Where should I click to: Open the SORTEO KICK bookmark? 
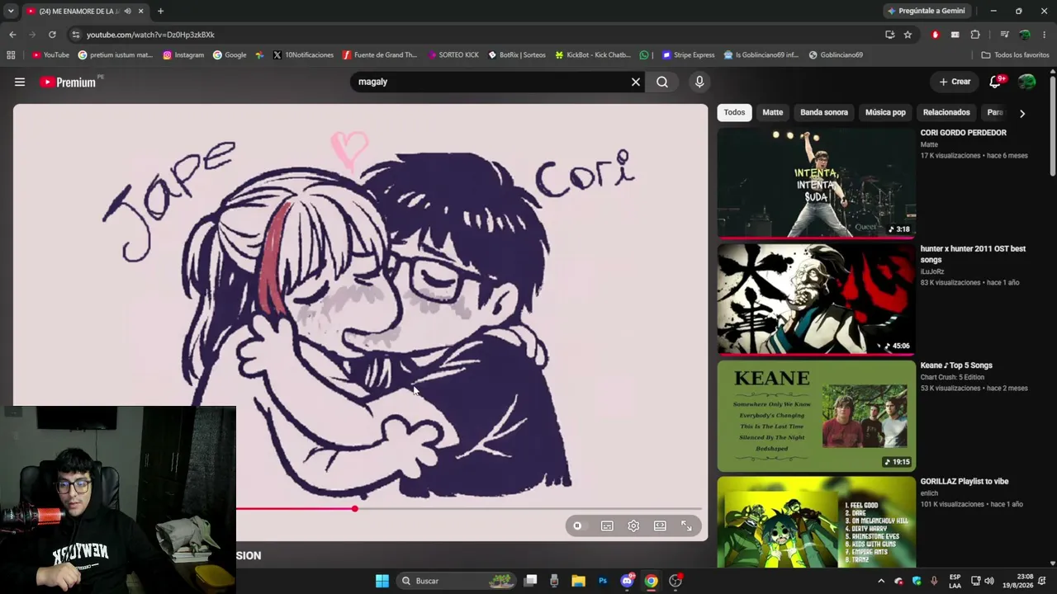(x=453, y=55)
